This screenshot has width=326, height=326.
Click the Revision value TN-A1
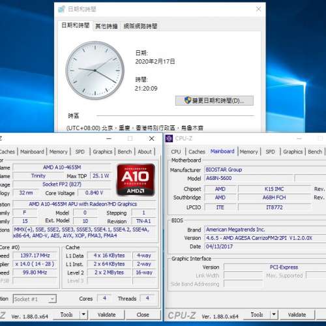pos(143,221)
